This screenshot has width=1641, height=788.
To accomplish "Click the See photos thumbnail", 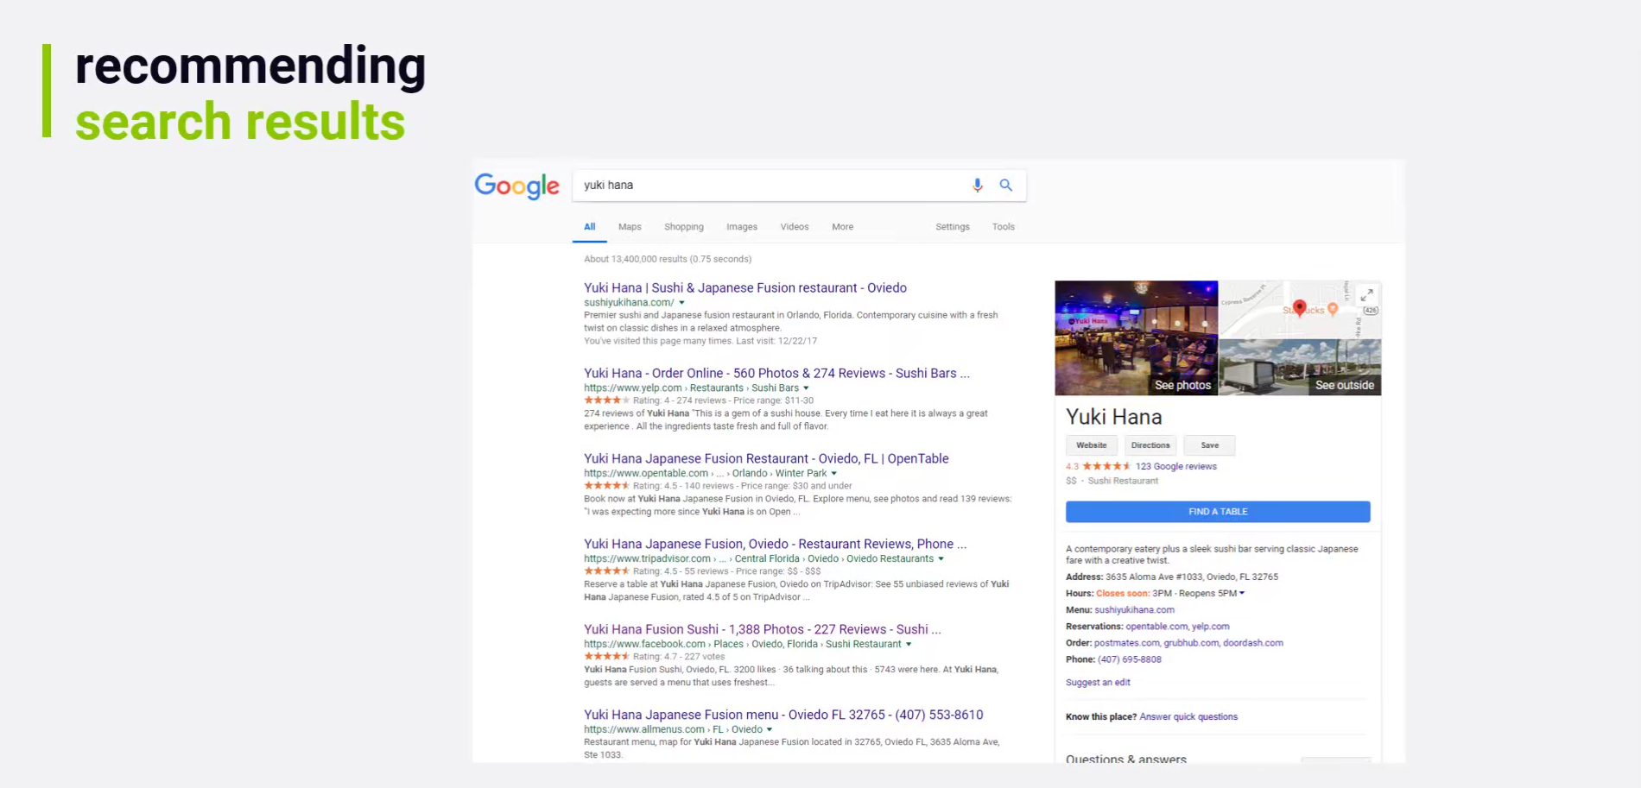I will click(x=1136, y=338).
